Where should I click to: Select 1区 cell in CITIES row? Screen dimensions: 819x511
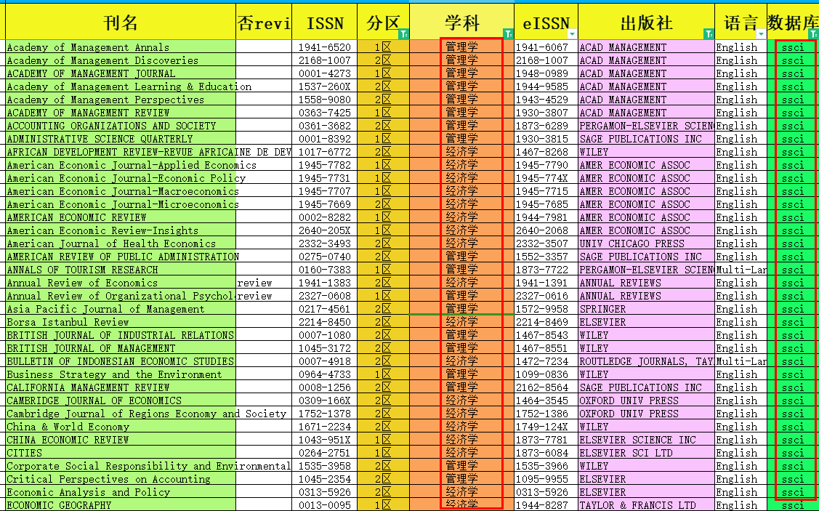pyautogui.click(x=384, y=452)
